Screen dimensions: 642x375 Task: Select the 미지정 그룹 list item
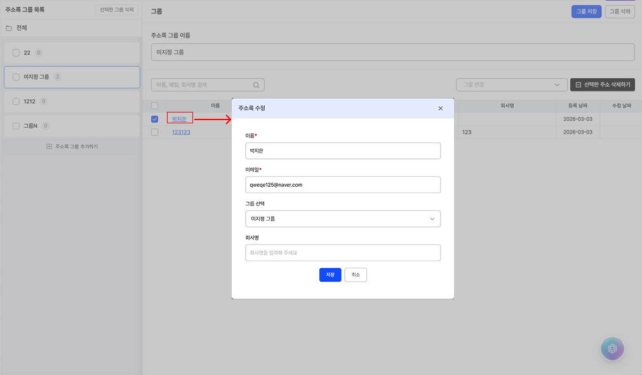[72, 77]
